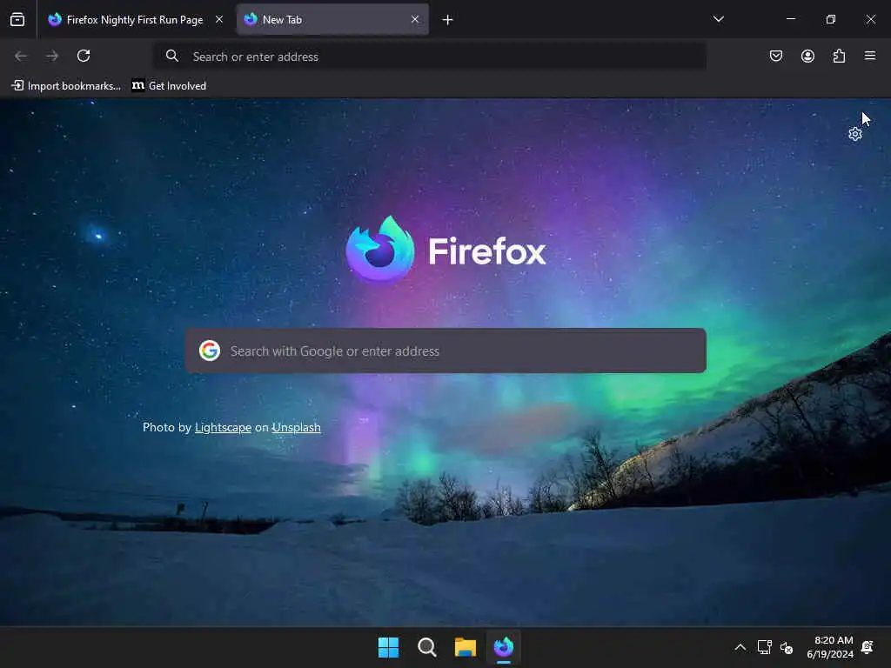This screenshot has width=891, height=668.
Task: Click Import bookmarks... in bookmarks toolbar
Action: point(66,86)
